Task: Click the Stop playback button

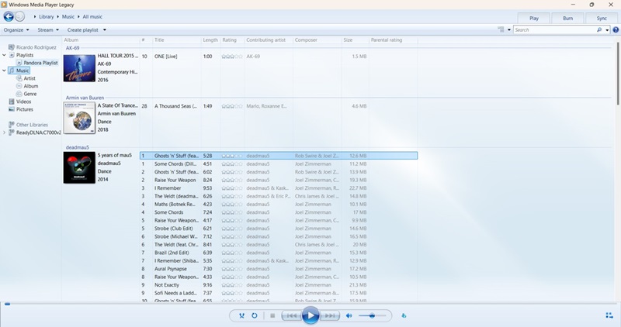Action: tap(272, 315)
